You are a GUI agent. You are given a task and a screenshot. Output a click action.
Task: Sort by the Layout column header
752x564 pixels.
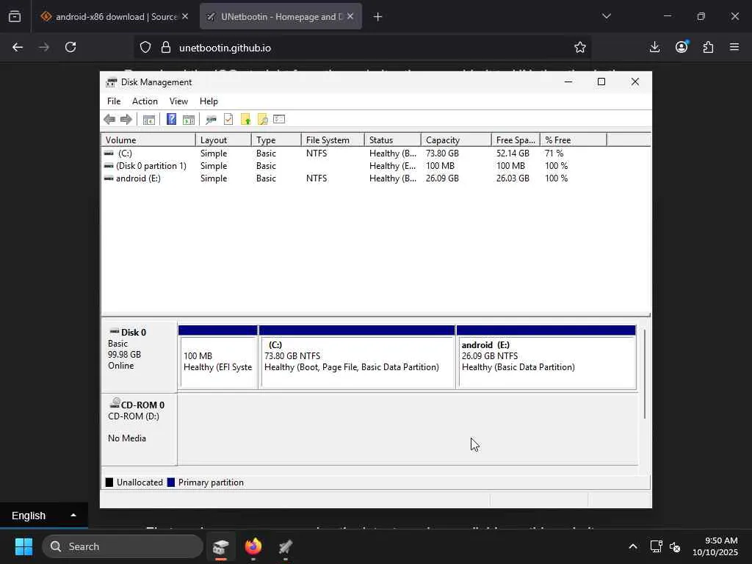pos(223,140)
